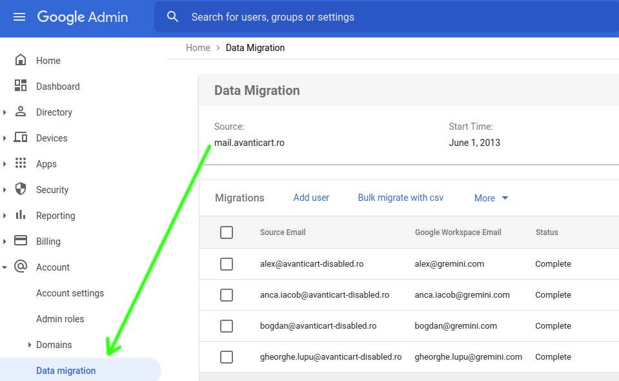Collapse the Account section arrow
The width and height of the screenshot is (619, 381).
pyautogui.click(x=5, y=267)
